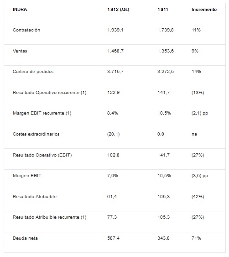This screenshot has height=257, width=229.
Task: Select Resultado Operativo recurrente (1) label
Action: [x=49, y=93]
